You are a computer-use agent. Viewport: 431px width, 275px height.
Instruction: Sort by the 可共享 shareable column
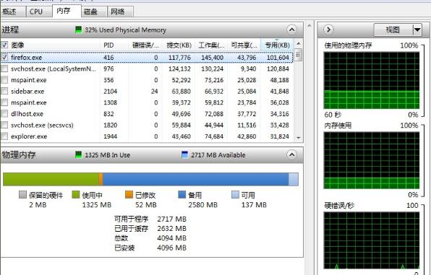tap(244, 45)
